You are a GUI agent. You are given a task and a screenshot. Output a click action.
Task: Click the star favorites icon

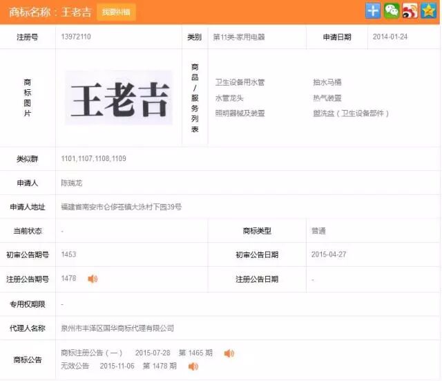[428, 11]
